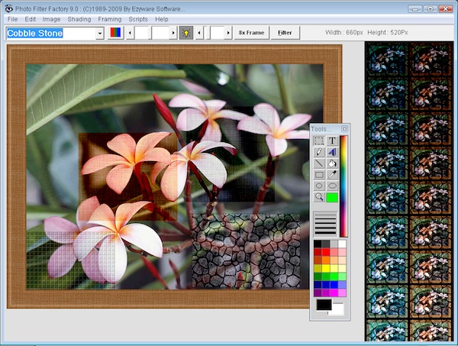This screenshot has width=458, height=346.
Task: Close the Tools floating panel
Action: point(345,129)
